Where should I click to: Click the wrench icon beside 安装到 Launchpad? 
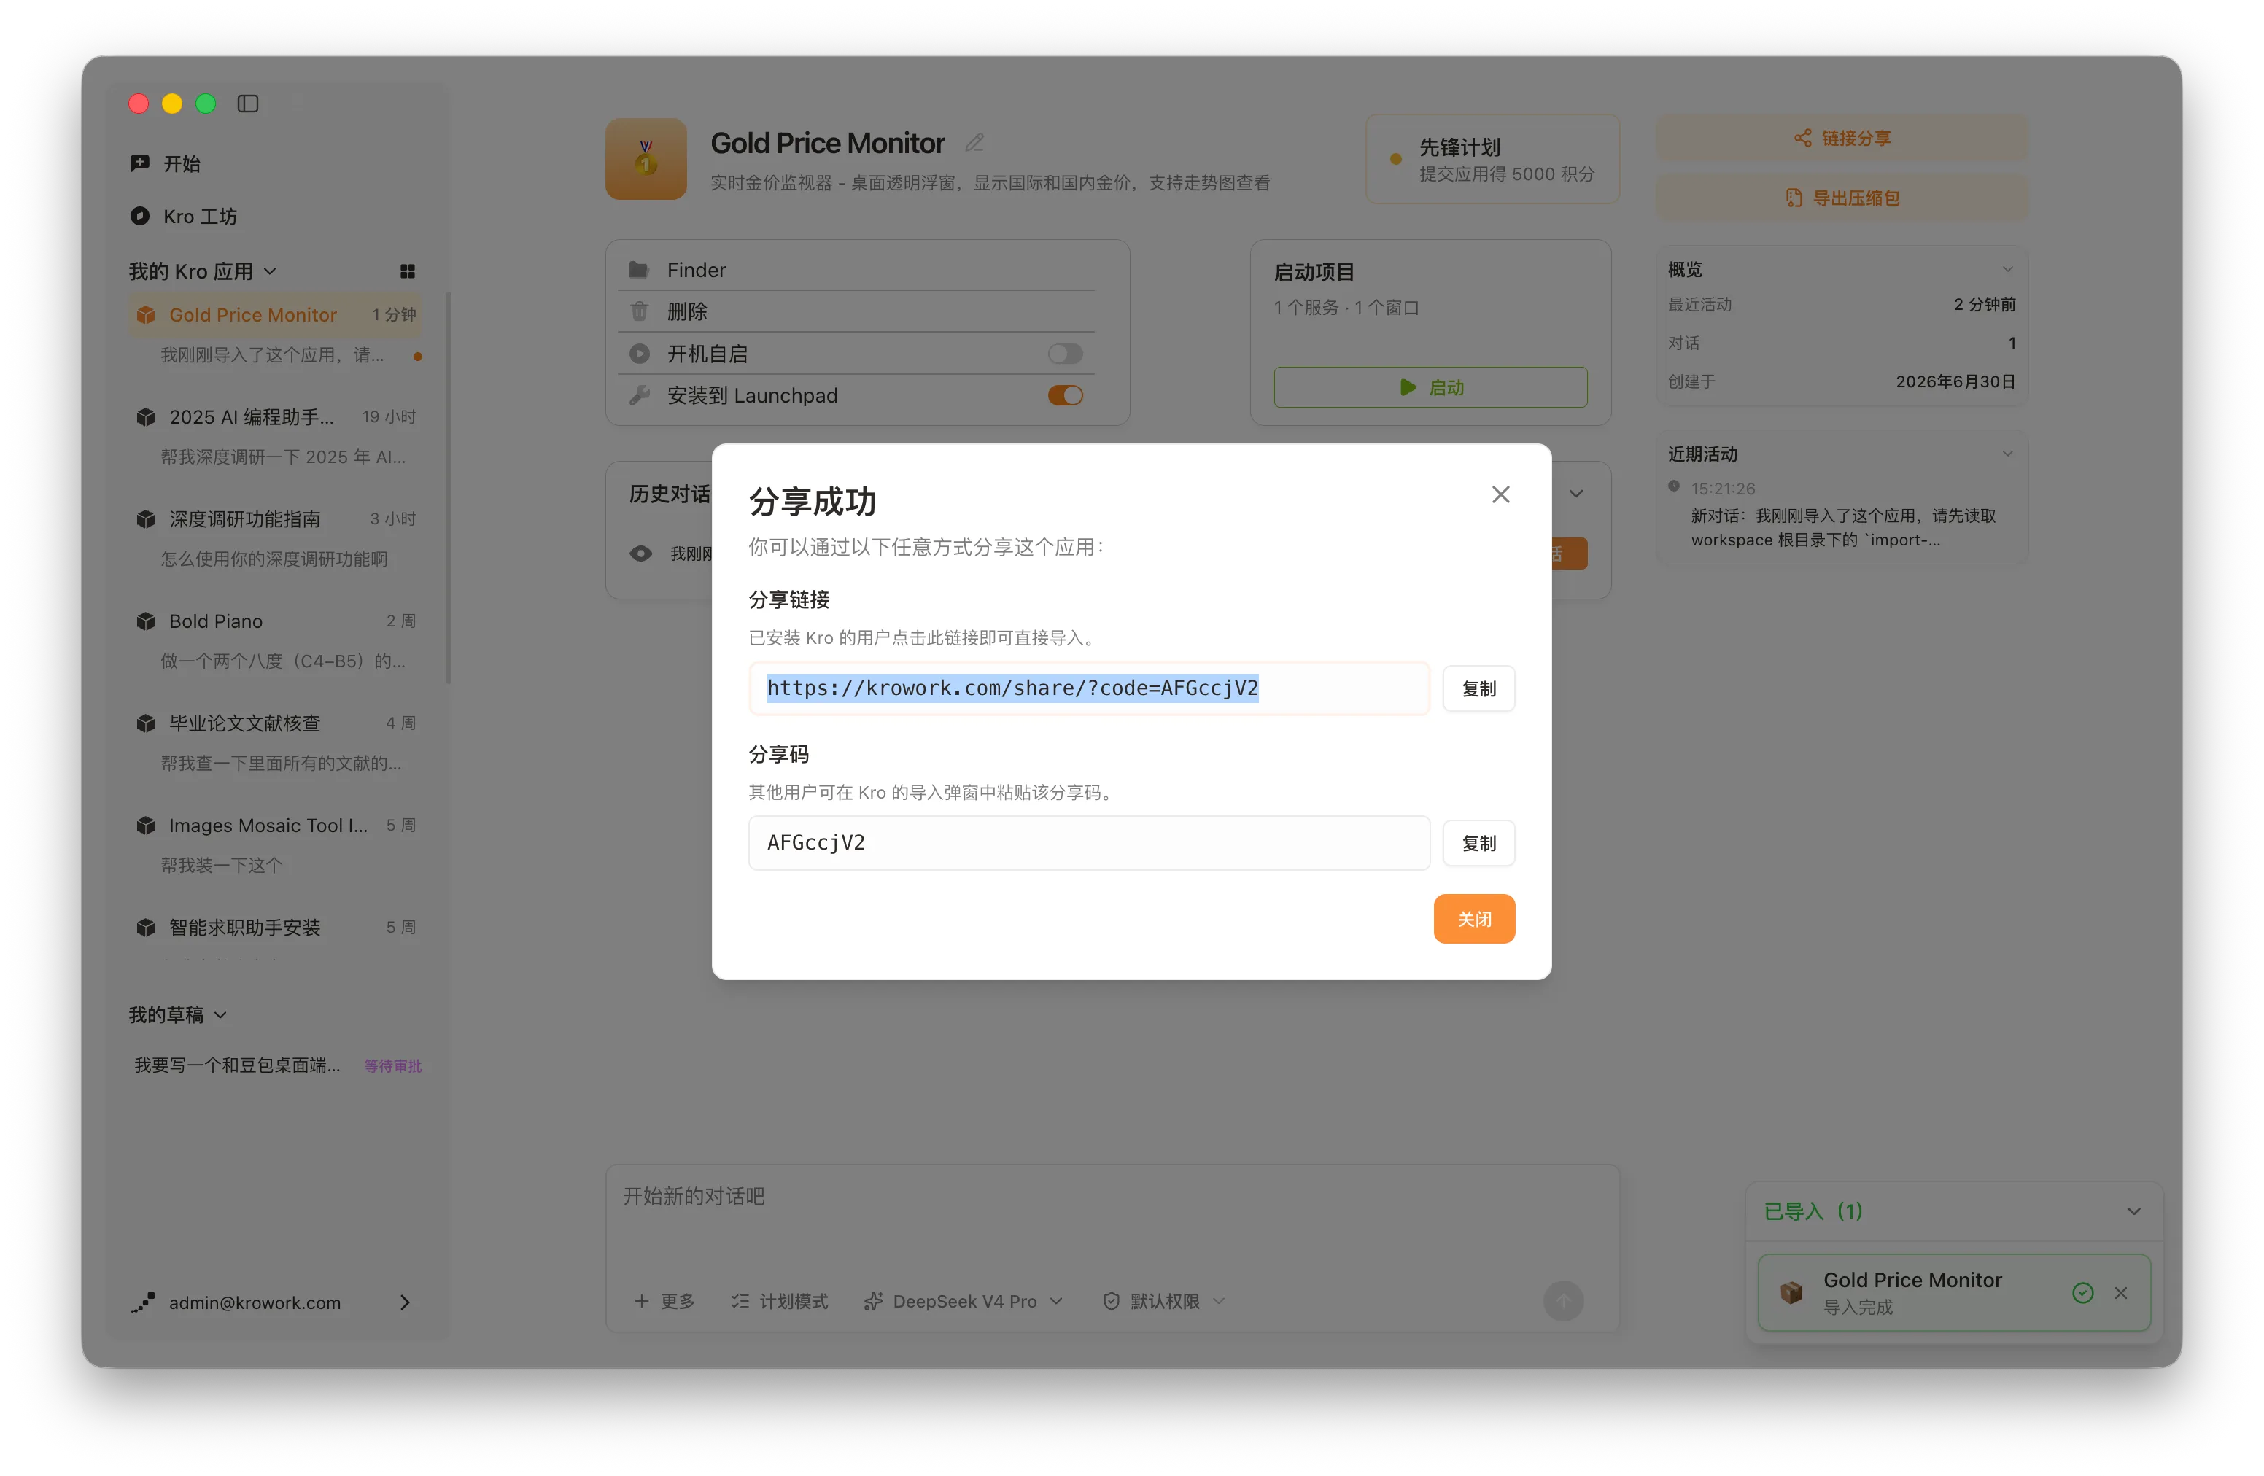638,395
